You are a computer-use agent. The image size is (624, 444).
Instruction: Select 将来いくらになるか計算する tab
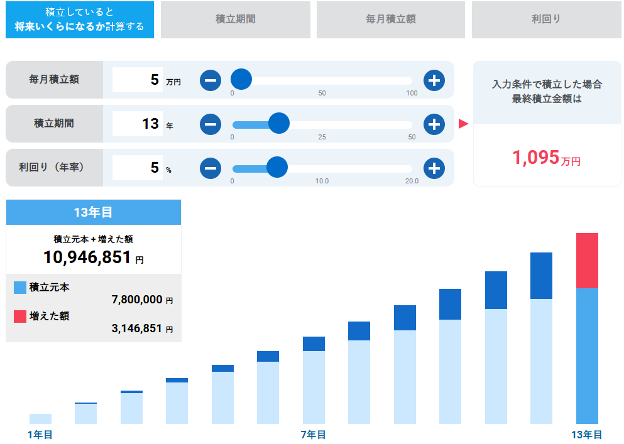coord(80,19)
